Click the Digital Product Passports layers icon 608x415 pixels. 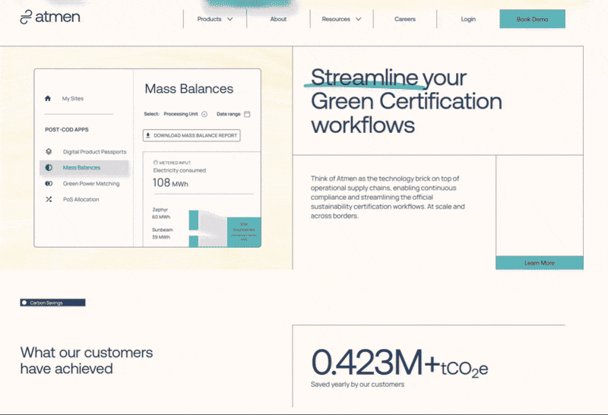[49, 152]
